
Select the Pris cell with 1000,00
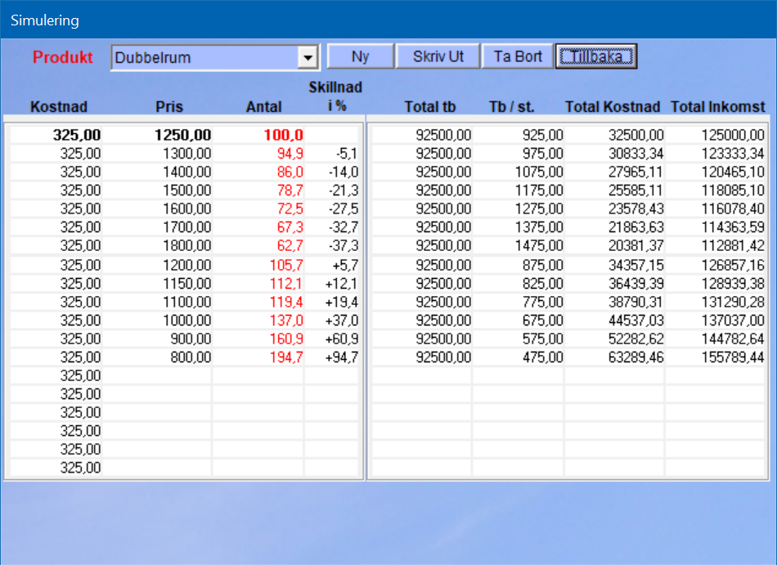pyautogui.click(x=168, y=321)
